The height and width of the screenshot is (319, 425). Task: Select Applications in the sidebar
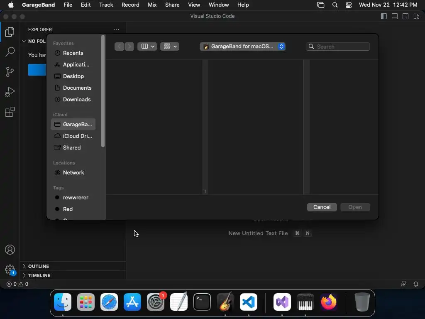click(x=73, y=64)
